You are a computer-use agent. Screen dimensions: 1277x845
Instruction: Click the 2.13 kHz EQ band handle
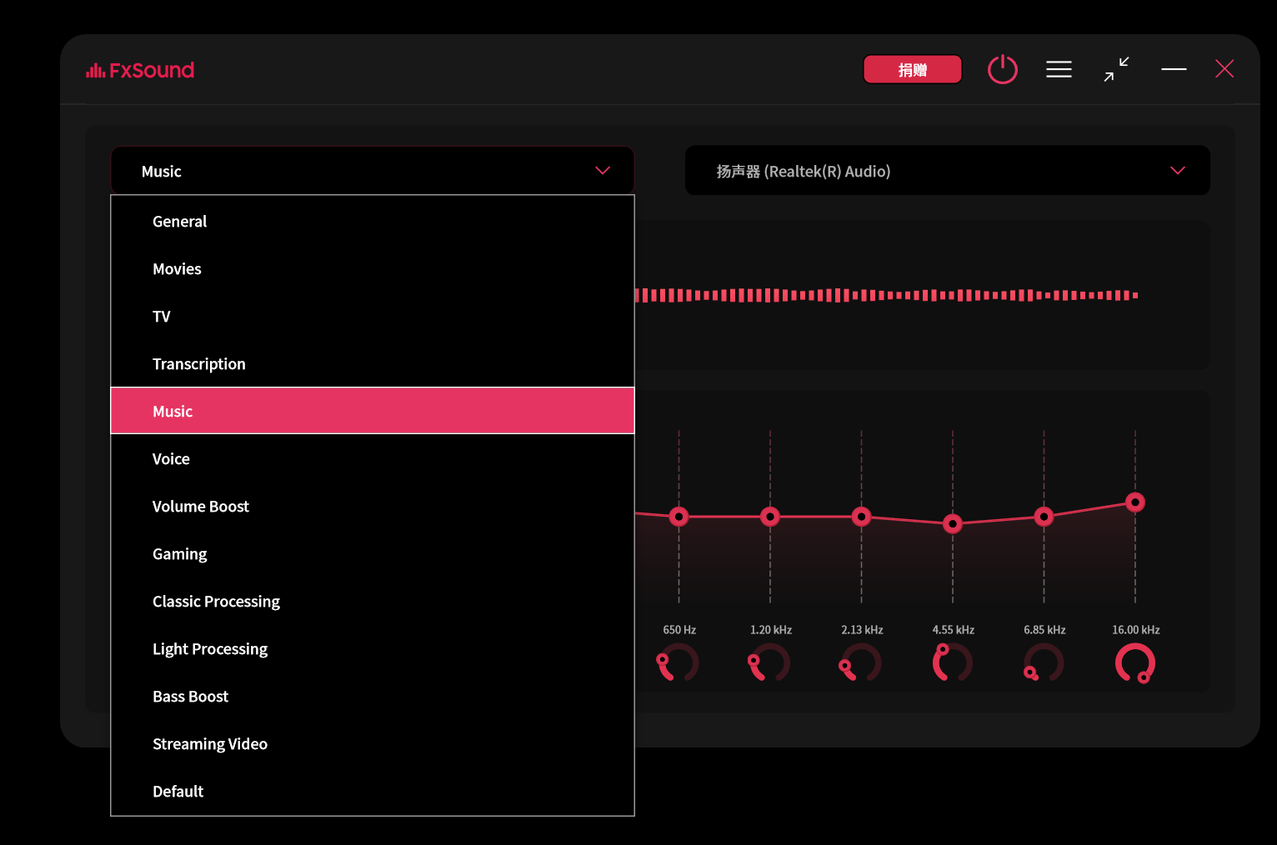pos(861,517)
